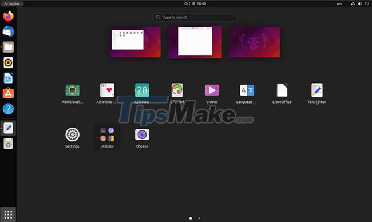Viewport: 372px width, 222px height.
Task: Open the Calendar app
Action: coord(142,93)
